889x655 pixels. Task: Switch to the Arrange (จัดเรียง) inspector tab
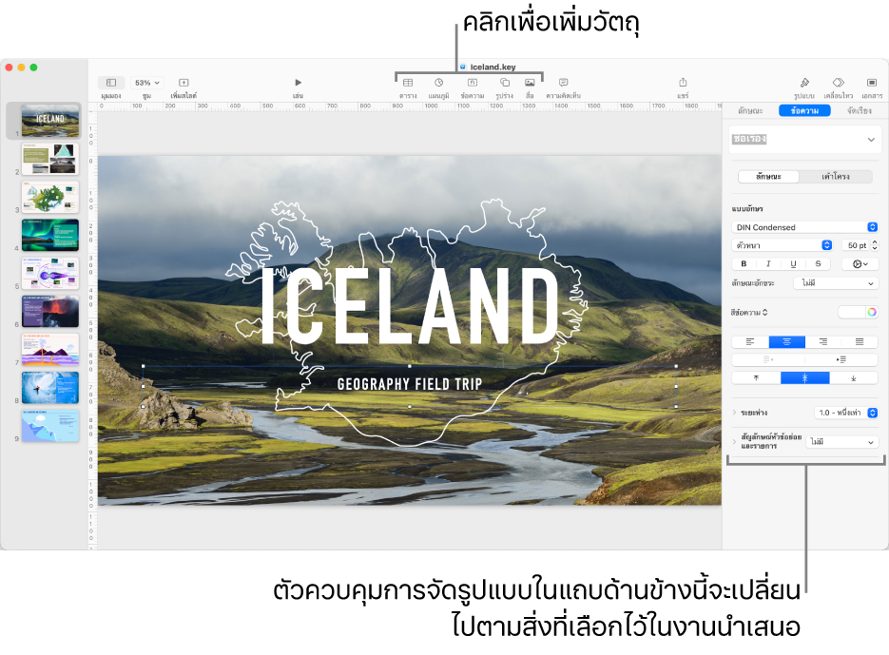coord(859,110)
